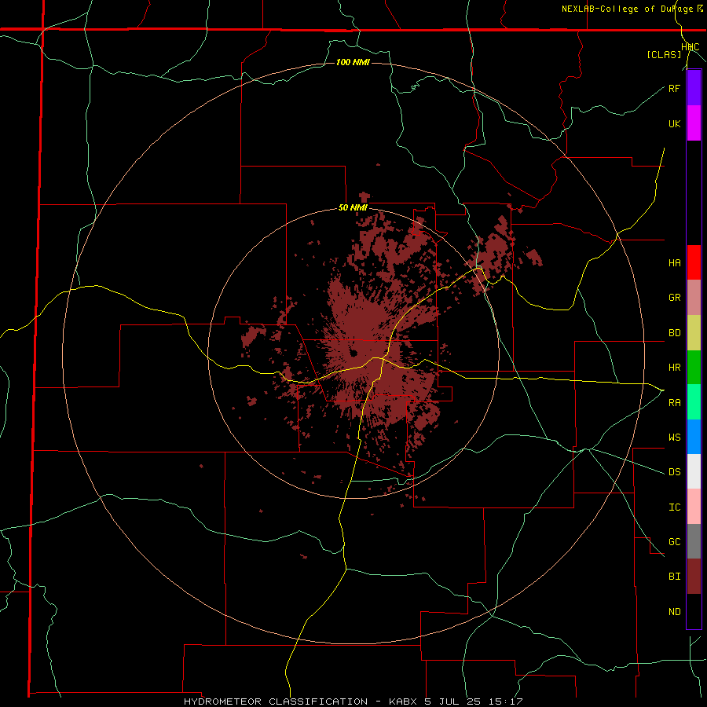This screenshot has width=707, height=707.
Task: Click the HA red legend swatch
Action: point(694,262)
